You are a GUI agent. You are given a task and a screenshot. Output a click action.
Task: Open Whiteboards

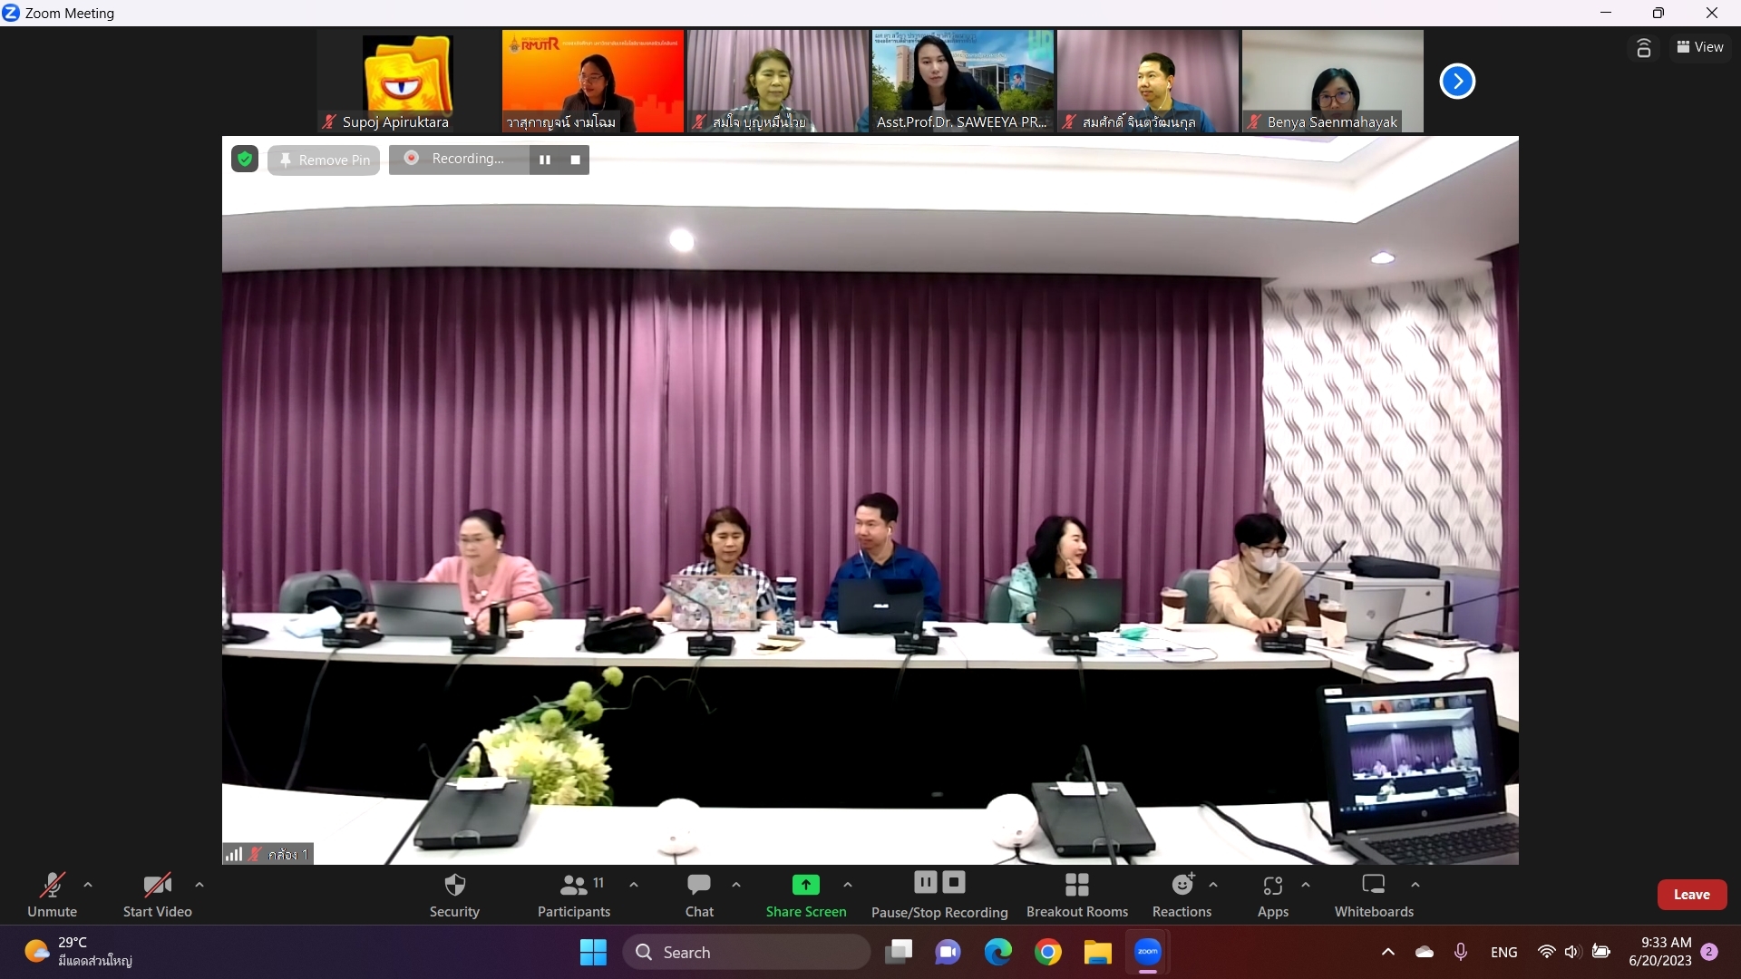pos(1374,894)
